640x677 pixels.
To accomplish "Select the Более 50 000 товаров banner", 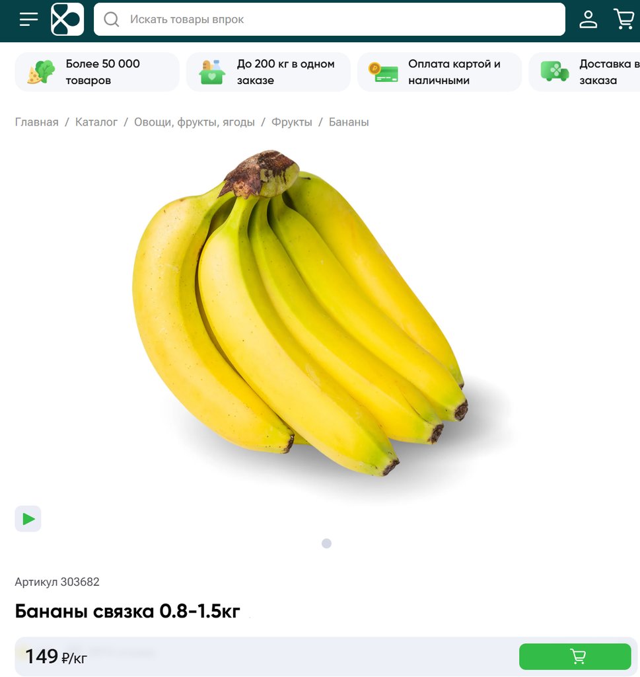I will click(97, 72).
